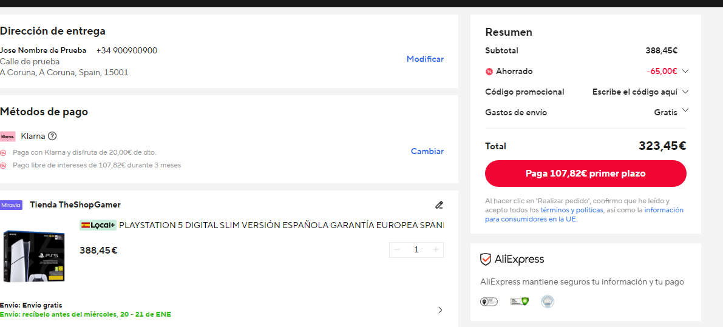Click the first security certification badge
723x327 pixels.
(489, 302)
